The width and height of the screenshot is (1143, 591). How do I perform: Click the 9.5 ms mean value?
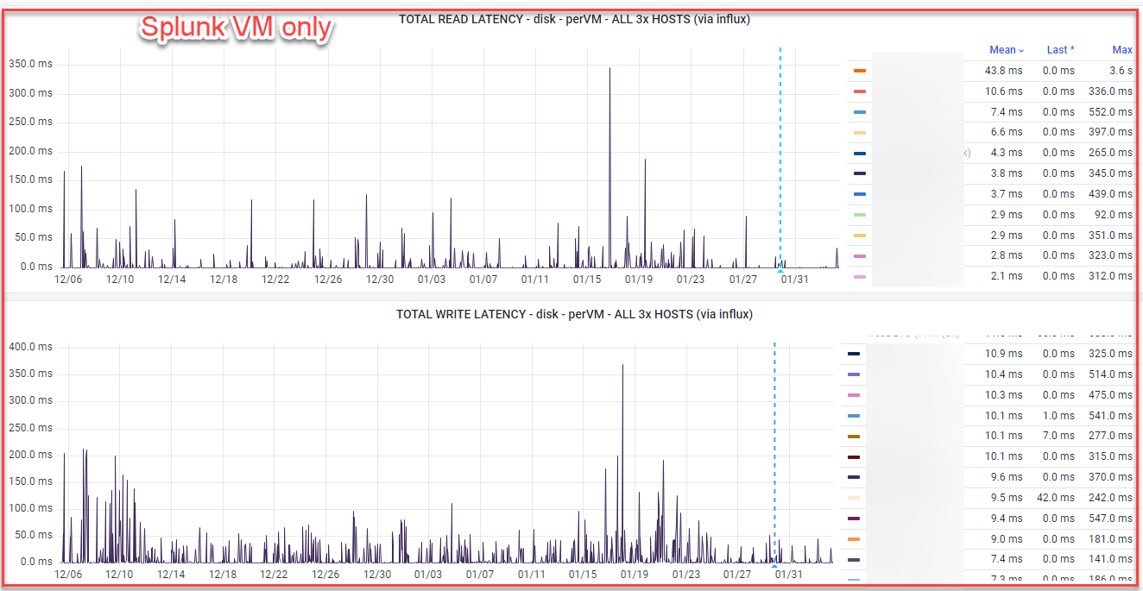[x=1007, y=498]
